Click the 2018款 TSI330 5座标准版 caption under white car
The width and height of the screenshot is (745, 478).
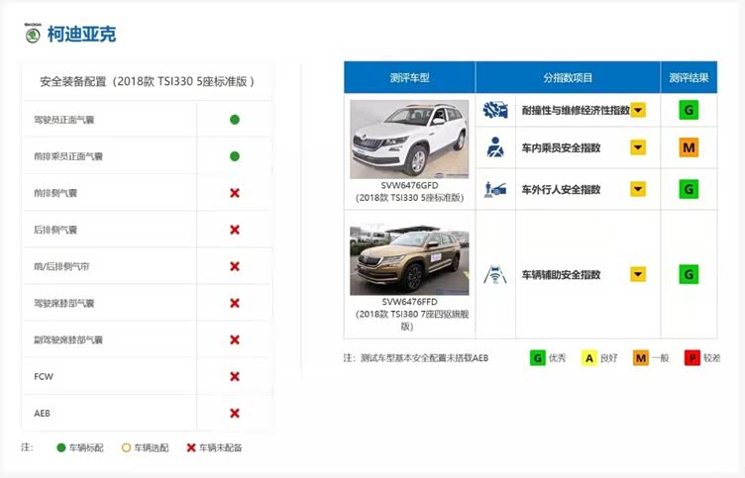409,198
